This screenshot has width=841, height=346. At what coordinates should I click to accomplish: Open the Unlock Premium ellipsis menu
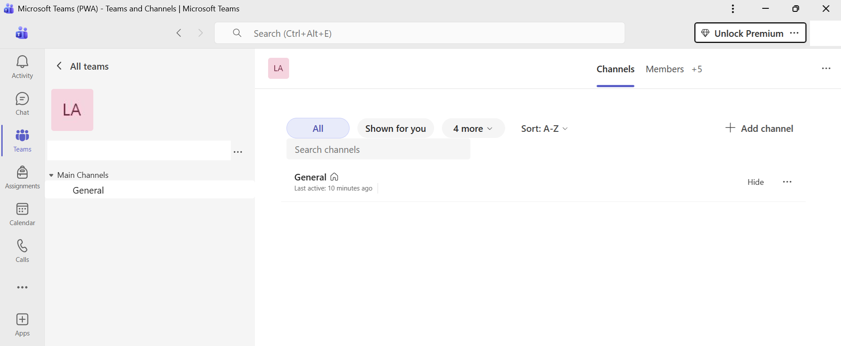(x=794, y=33)
